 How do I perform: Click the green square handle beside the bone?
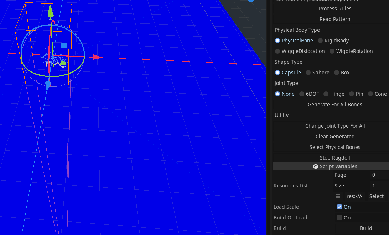(x=63, y=63)
